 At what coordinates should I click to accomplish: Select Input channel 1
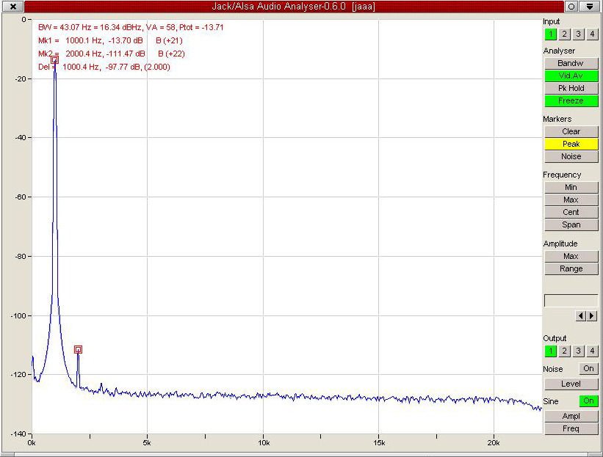550,34
